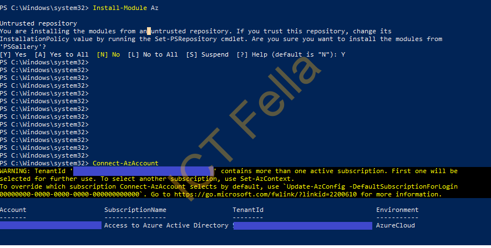Viewport: 491px width, 248px height.
Task: Click the Environment column header
Action: tap(397, 210)
